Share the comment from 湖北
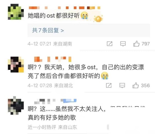155x134 pixels. tap(109, 85)
